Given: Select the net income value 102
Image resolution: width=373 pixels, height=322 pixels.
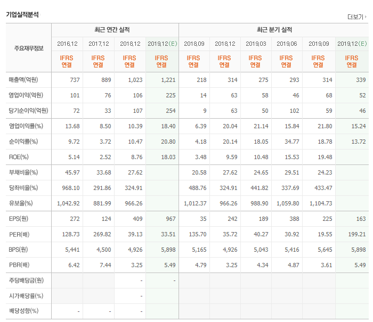Looking at the screenshot, I should [294, 111].
